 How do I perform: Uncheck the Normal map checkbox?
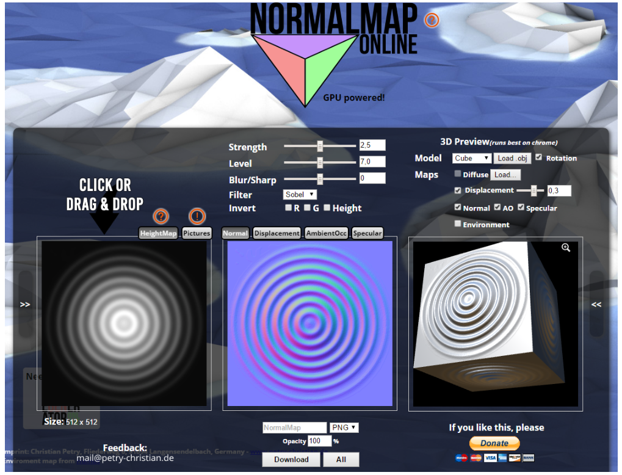[457, 207]
